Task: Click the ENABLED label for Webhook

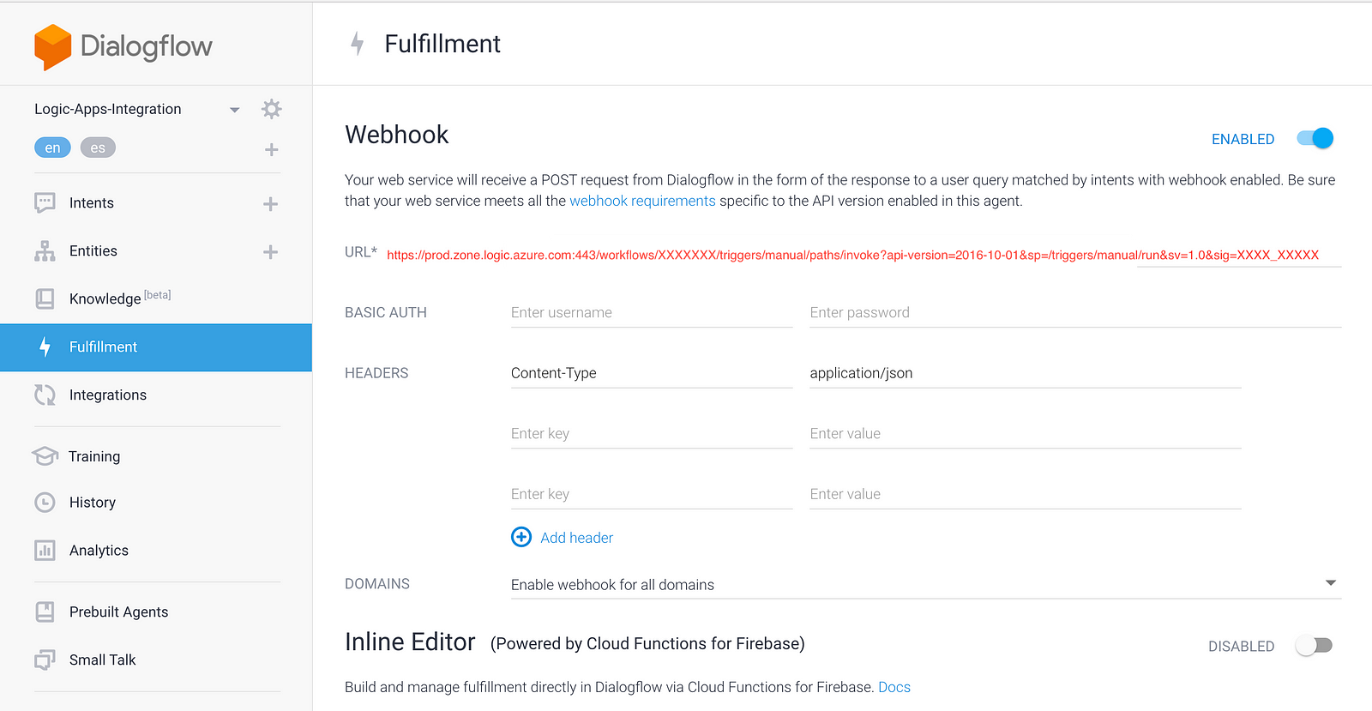Action: coord(1243,139)
